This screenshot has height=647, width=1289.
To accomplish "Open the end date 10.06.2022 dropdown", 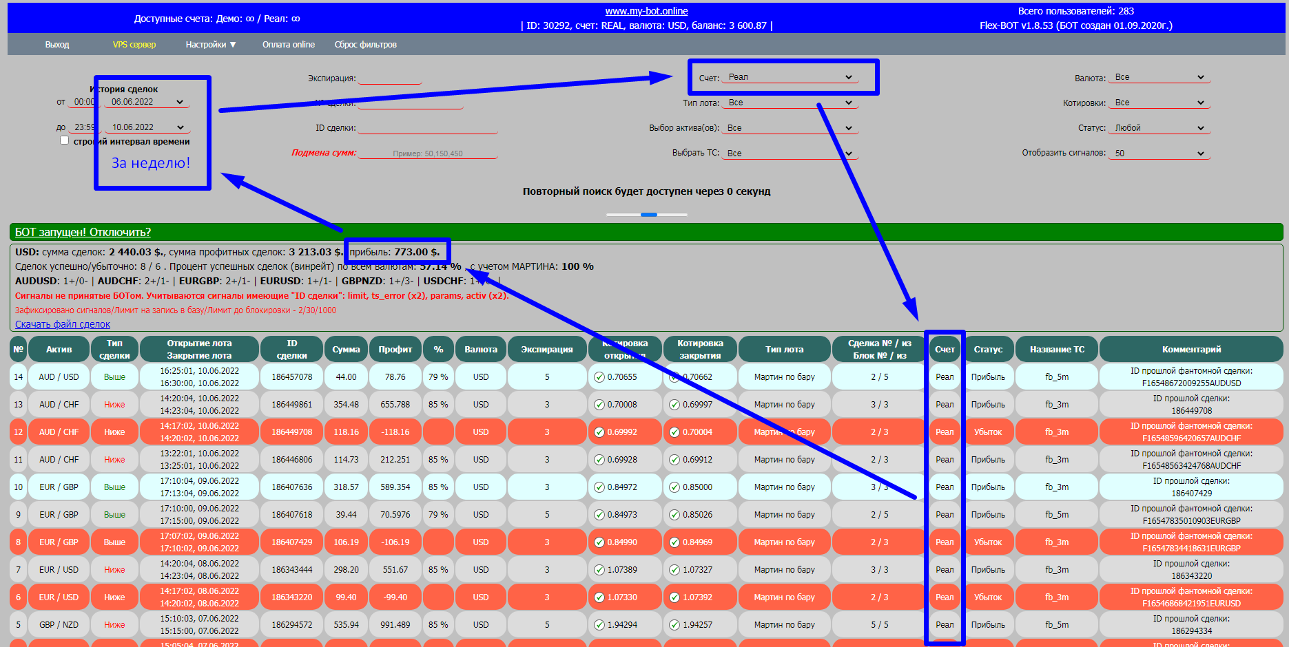I will tap(147, 127).
